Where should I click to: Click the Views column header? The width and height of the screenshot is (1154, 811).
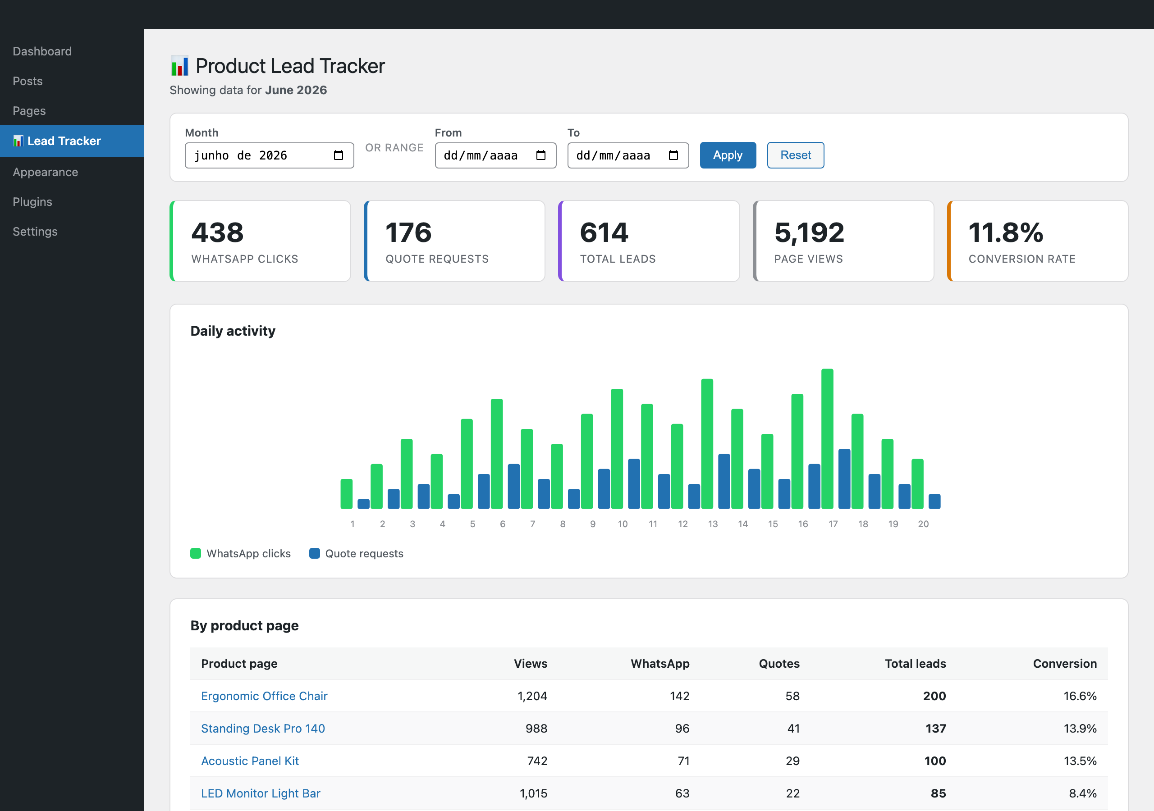(x=531, y=663)
